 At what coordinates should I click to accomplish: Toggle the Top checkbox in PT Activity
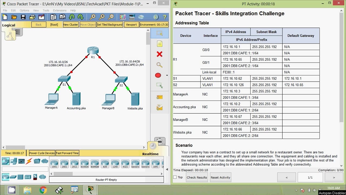click(x=175, y=177)
